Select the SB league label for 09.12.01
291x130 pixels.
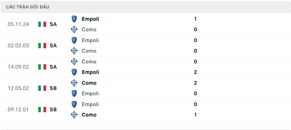[x=53, y=110]
